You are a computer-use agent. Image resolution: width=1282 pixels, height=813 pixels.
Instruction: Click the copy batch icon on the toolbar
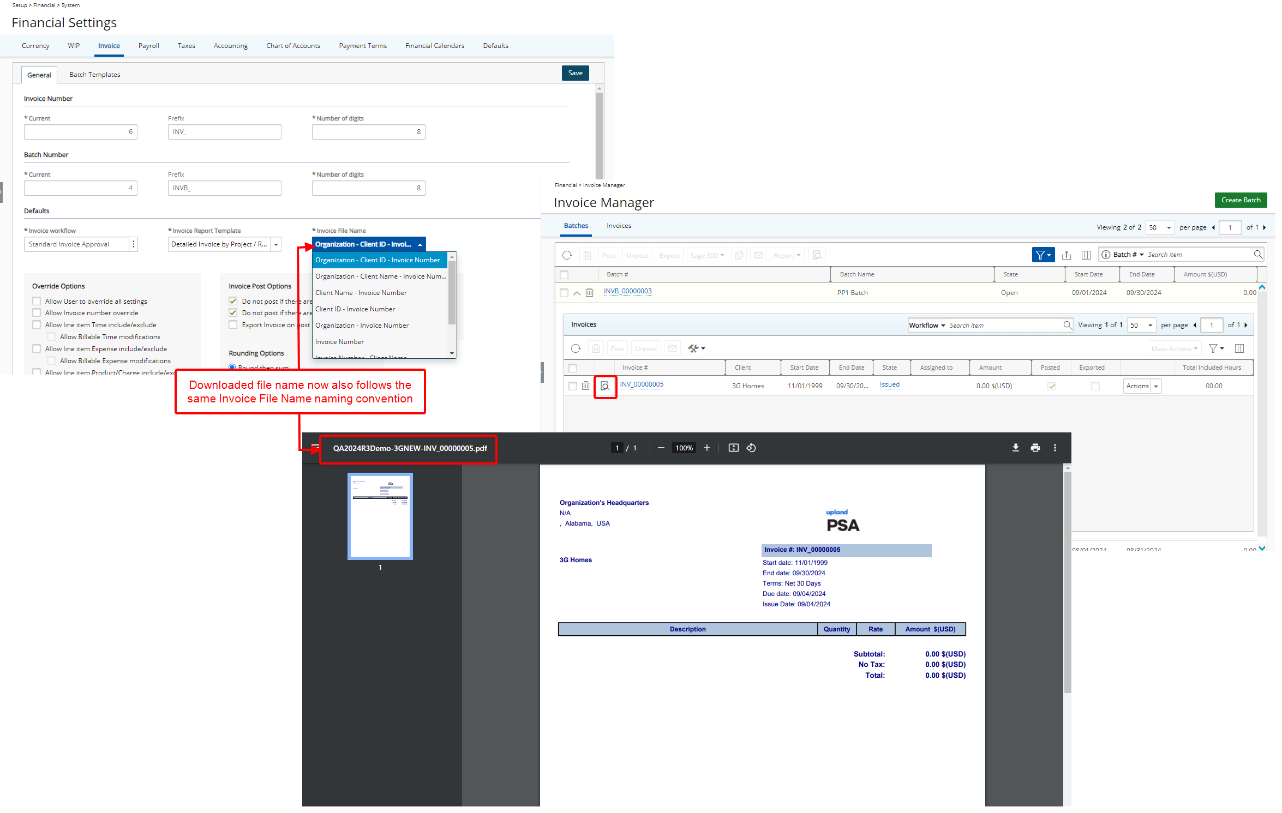tap(739, 255)
